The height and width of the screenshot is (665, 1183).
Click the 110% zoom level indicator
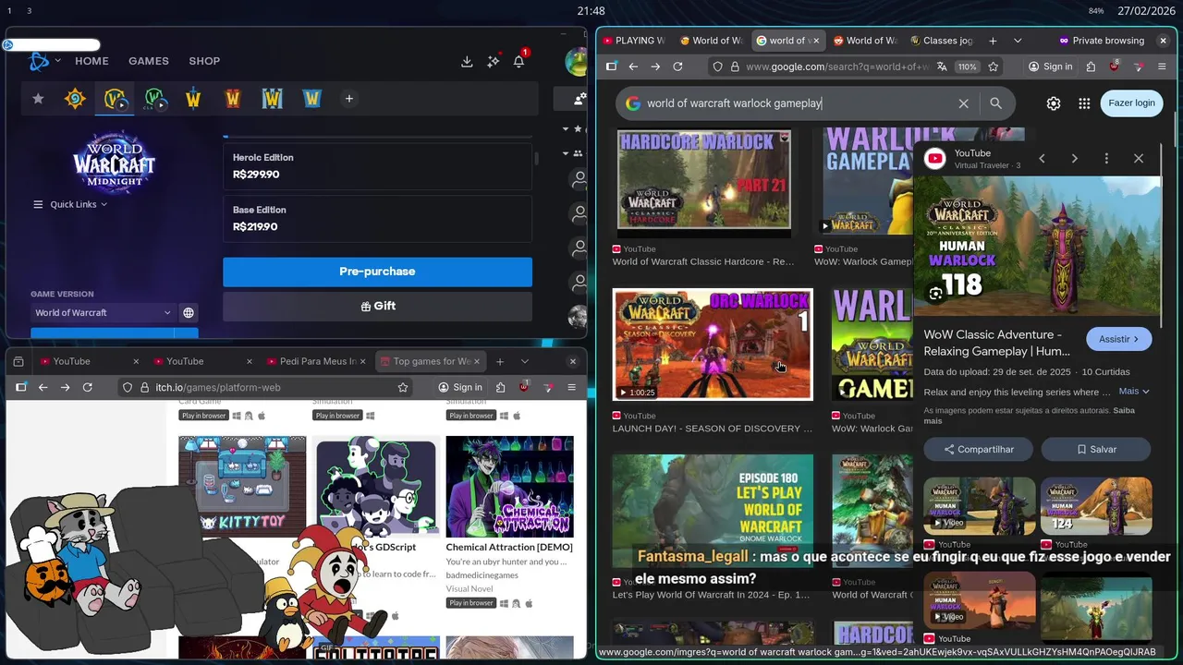coord(967,66)
